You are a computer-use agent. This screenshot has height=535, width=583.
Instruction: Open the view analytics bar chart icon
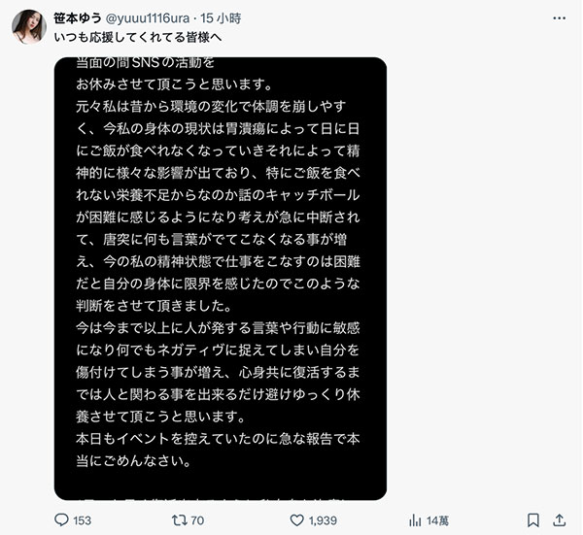[414, 519]
